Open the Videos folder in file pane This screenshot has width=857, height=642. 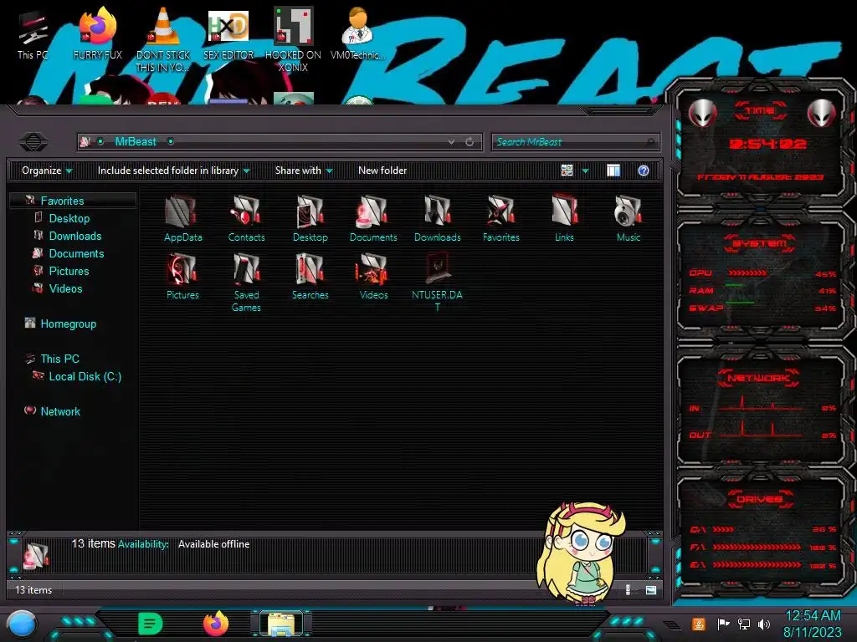(373, 276)
